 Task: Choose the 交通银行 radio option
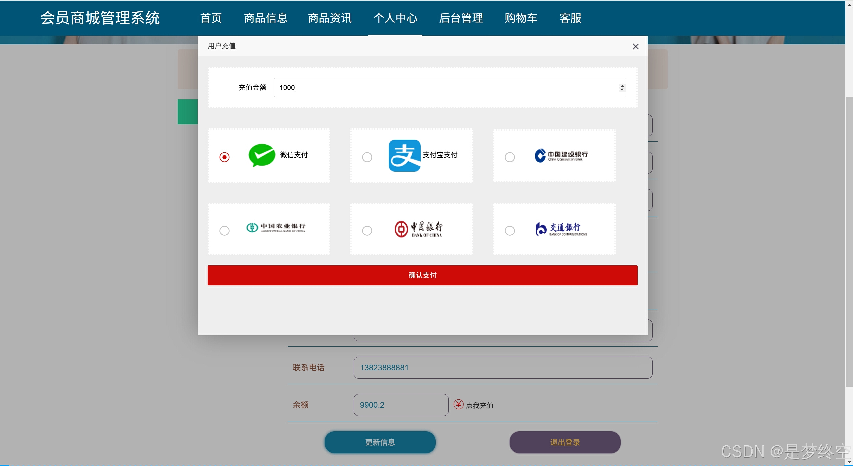coord(510,231)
